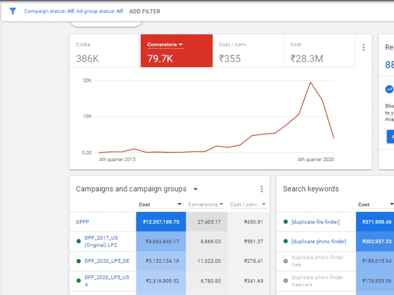Screen dimensions: 394x295
Task: Click the ₹371,909.46 keyword cost cell
Action: [375, 222]
